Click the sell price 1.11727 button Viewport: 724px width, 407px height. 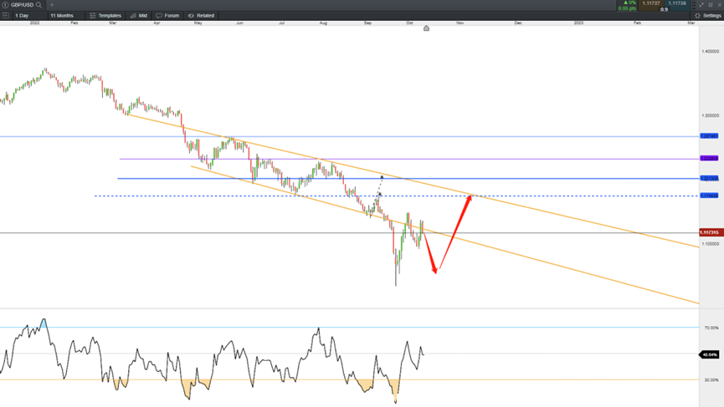pos(651,3)
